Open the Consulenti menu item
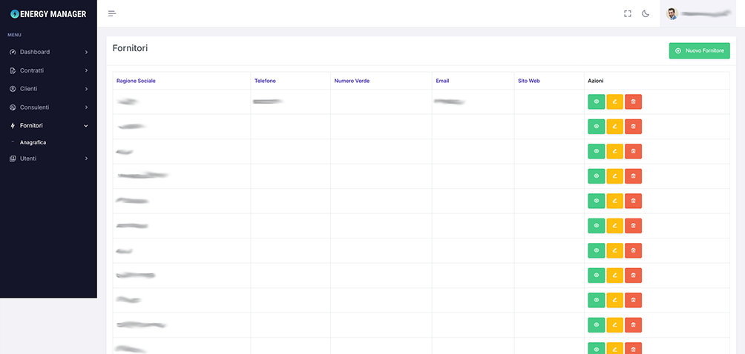The width and height of the screenshot is (745, 354). pyautogui.click(x=48, y=107)
